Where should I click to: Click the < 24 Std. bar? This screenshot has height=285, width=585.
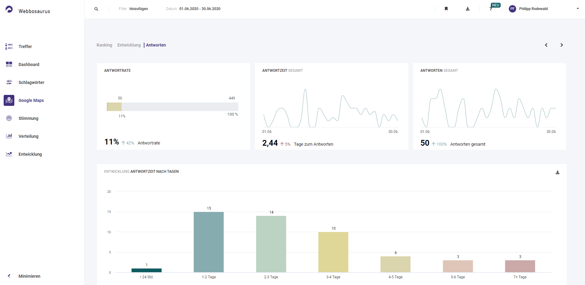(x=147, y=270)
